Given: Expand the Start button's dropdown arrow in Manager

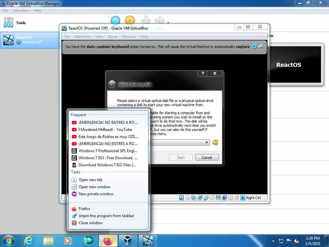Looking at the screenshot, I should click(168, 22).
